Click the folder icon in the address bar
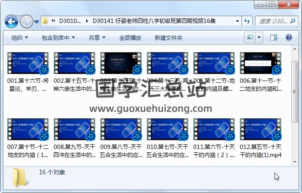302x193 pixels. pyautogui.click(x=45, y=21)
